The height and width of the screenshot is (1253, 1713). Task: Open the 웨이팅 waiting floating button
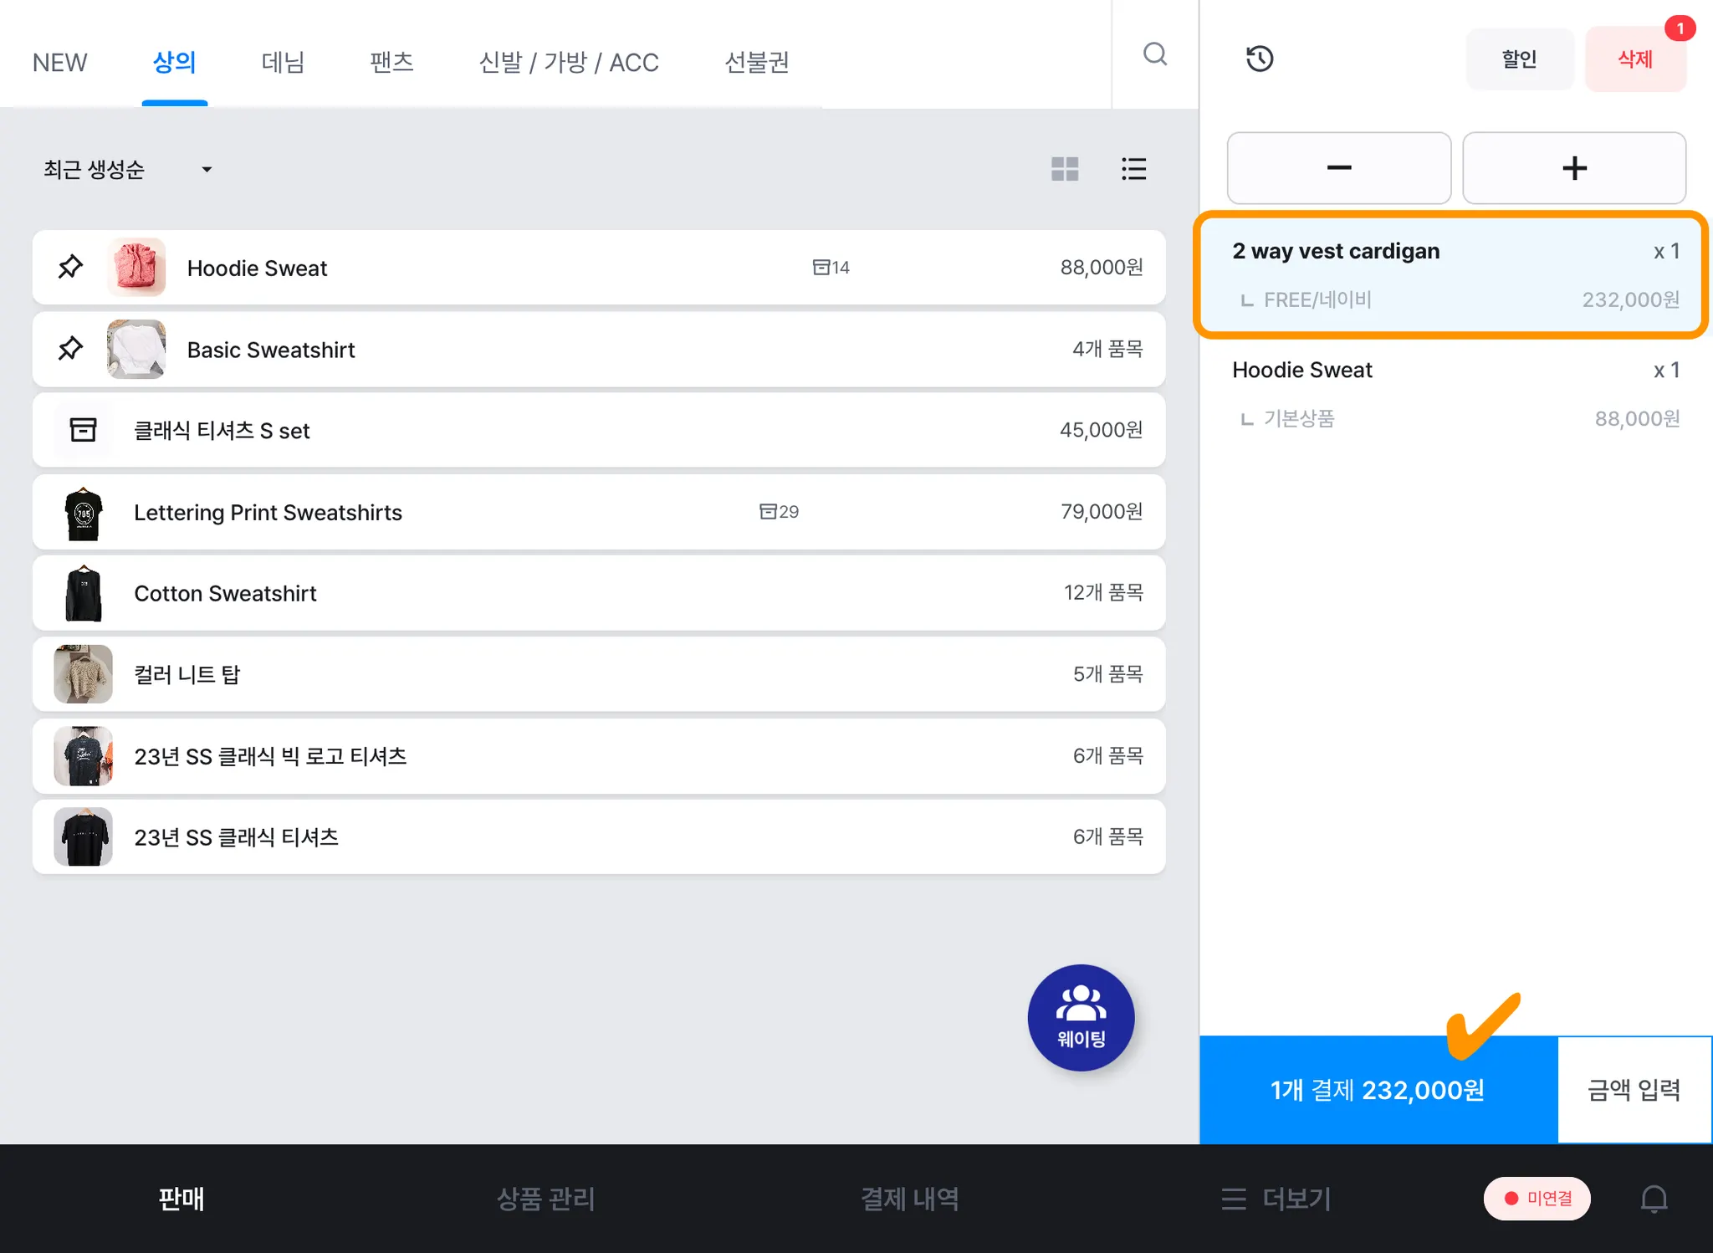coord(1081,1017)
